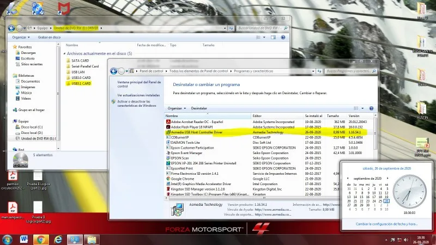This screenshot has width=436, height=245.
Task: Select Descargas in Favoritos sidebar
Action: pyautogui.click(x=28, y=53)
